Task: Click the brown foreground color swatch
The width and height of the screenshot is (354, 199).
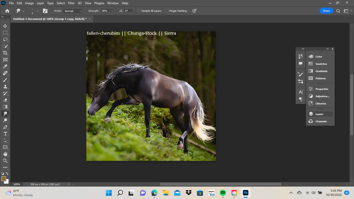Action: click(x=4, y=179)
